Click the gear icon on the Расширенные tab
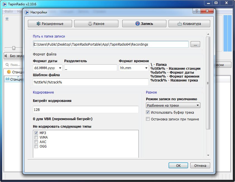Viewport: 235px width, 182px height. 39,24
